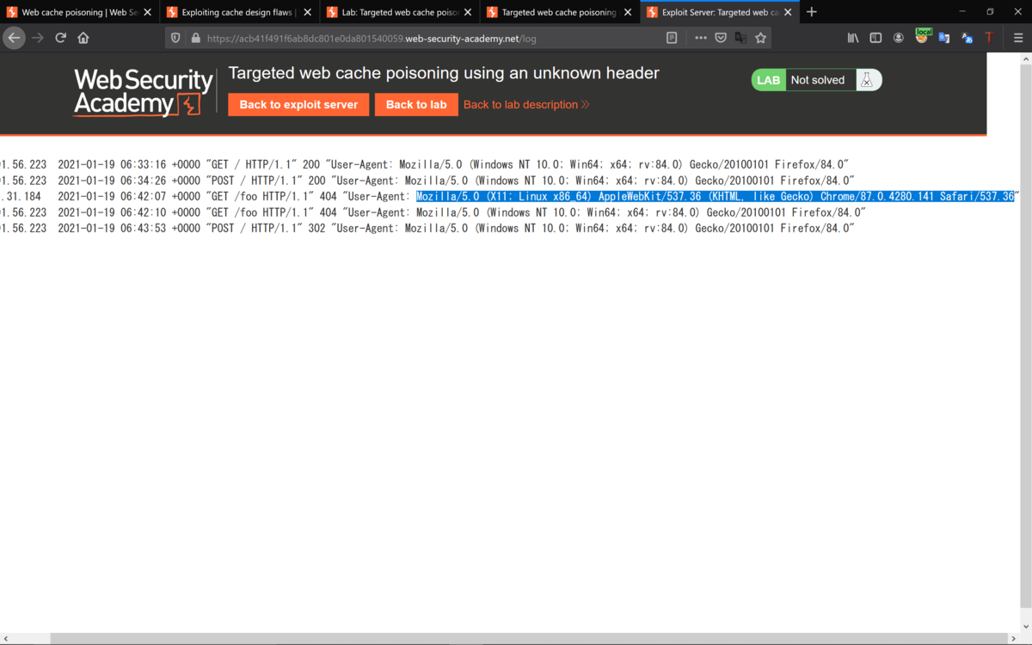
Task: Click the 06:42:10 GET /foo log entry
Action: tap(433, 212)
